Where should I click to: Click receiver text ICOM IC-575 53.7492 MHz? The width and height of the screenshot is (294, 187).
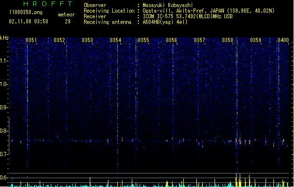pos(187,16)
